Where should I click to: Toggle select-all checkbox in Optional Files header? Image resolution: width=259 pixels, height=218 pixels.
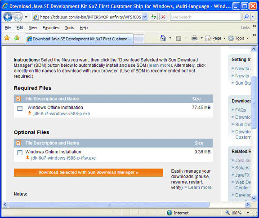pyautogui.click(x=18, y=143)
